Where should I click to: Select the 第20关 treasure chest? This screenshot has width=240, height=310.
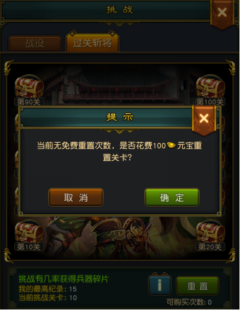point(210,231)
